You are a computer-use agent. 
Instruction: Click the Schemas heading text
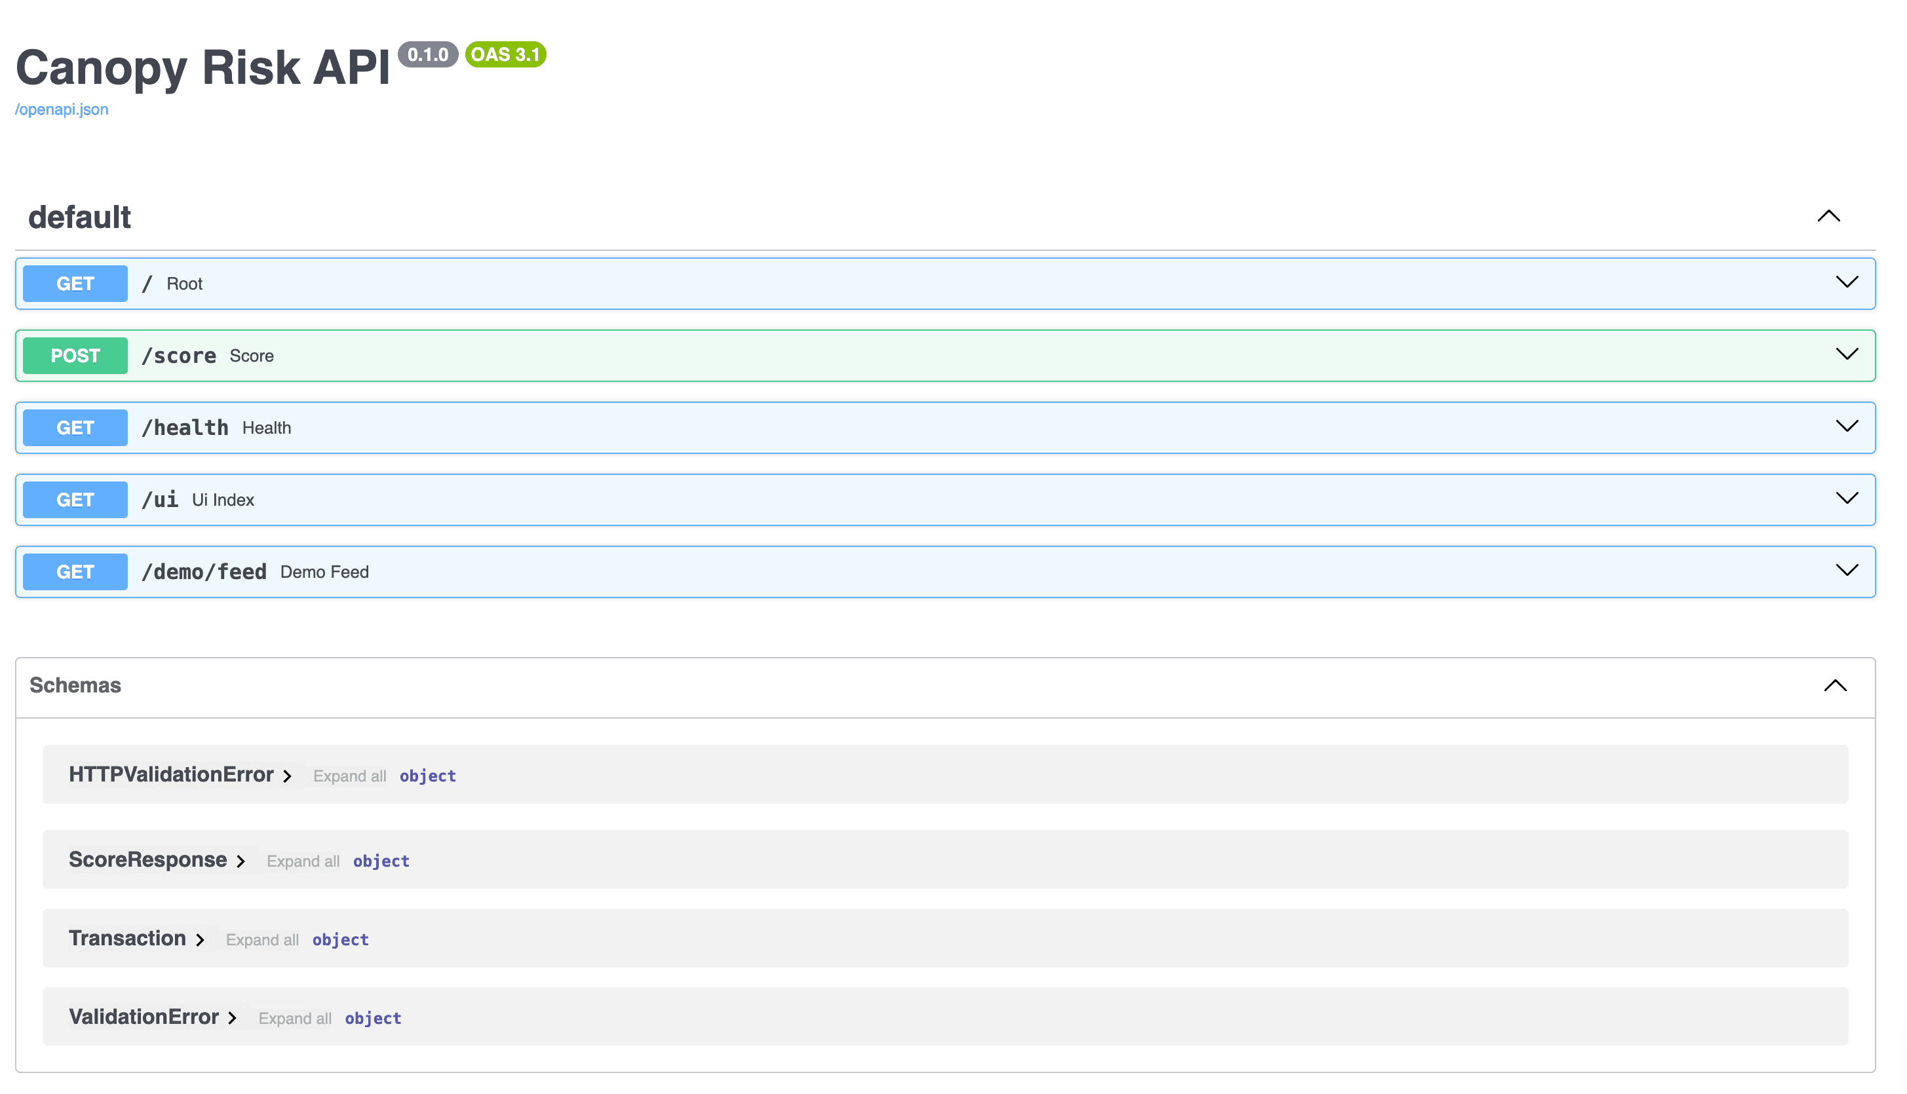coord(75,686)
